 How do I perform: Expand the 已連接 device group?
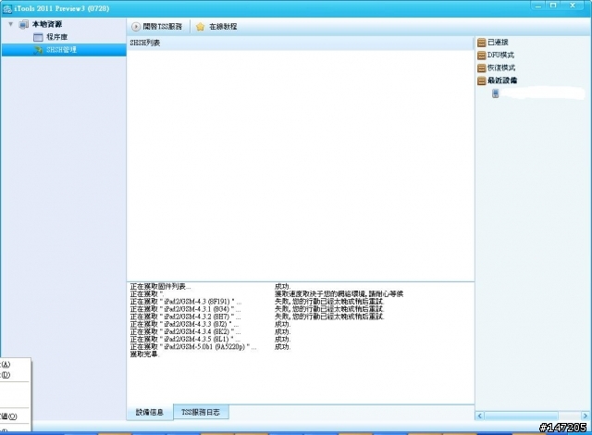point(498,43)
